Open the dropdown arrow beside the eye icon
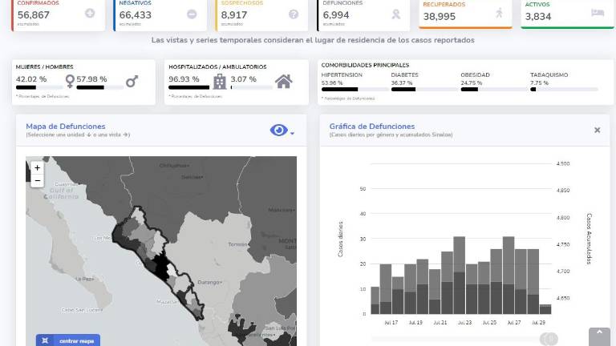The height and width of the screenshot is (346, 616). point(293,133)
